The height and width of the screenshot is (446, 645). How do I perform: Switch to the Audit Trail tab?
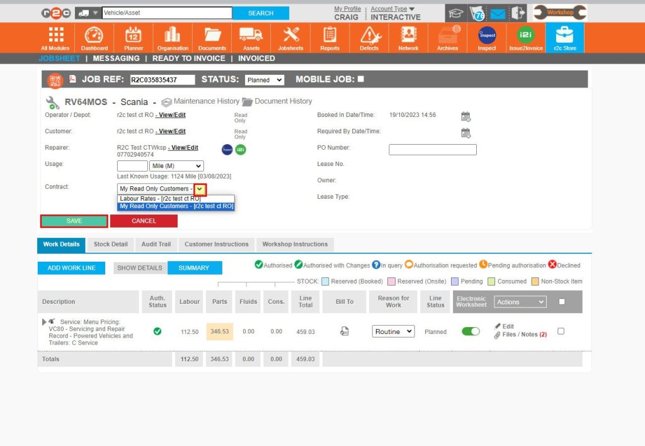pyautogui.click(x=156, y=244)
